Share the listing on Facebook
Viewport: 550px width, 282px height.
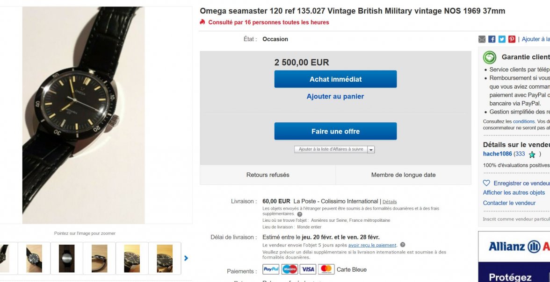492,39
